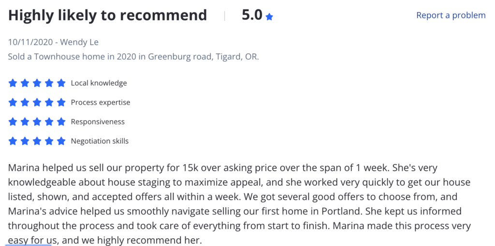Click the Responsiveness label
Screen dimensions: 495x246
pyautogui.click(x=98, y=122)
